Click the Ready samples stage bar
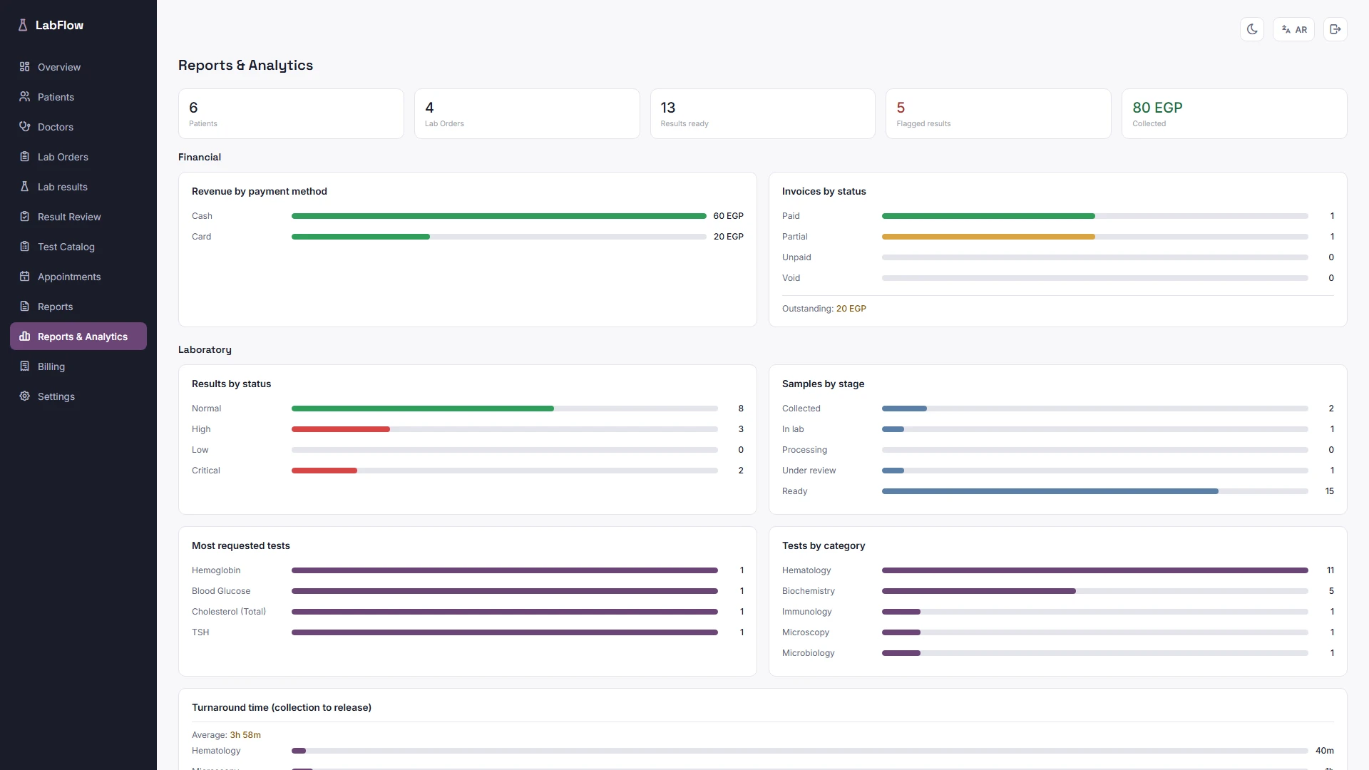 1050,491
